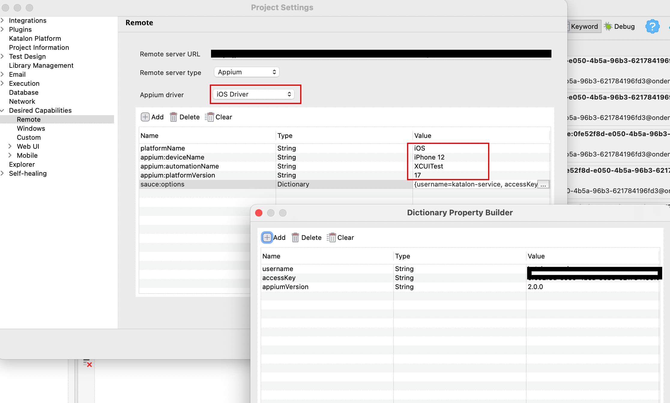Click the Keyword button in the toolbar
Image resolution: width=670 pixels, height=403 pixels.
click(x=584, y=26)
